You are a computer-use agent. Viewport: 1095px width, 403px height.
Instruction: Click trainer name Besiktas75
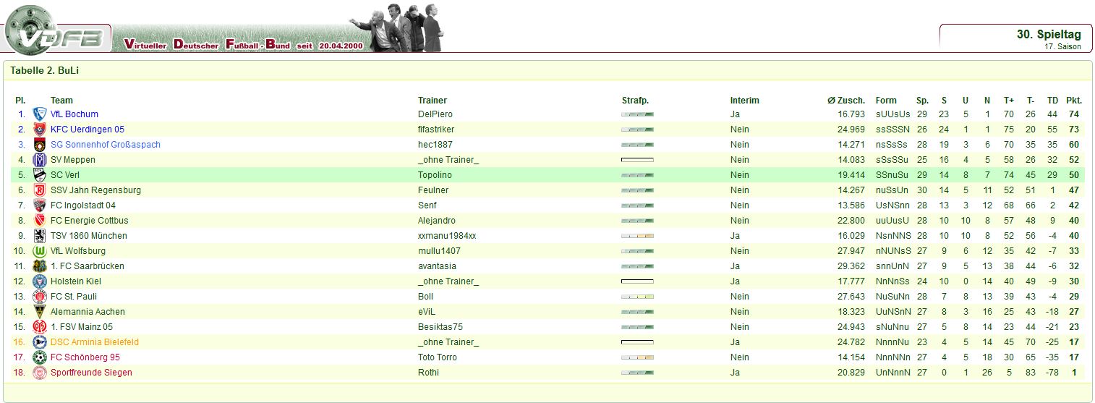click(x=440, y=327)
